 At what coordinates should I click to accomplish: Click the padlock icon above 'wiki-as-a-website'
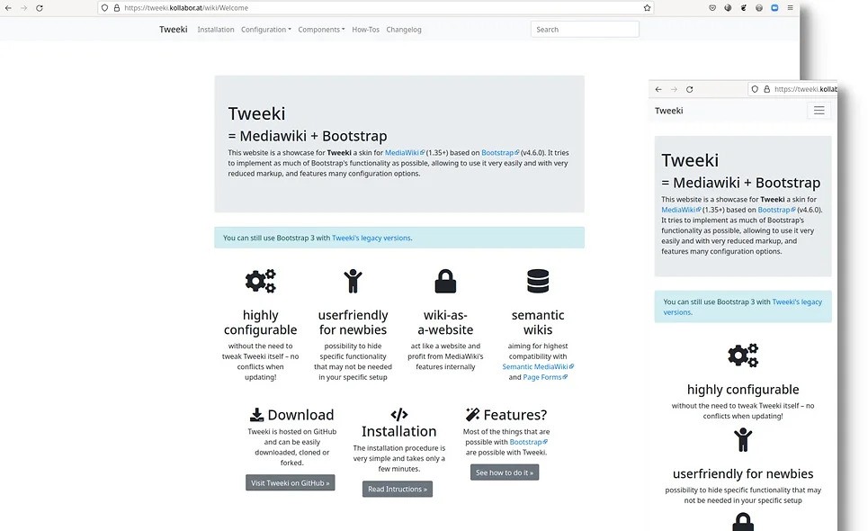pyautogui.click(x=445, y=281)
